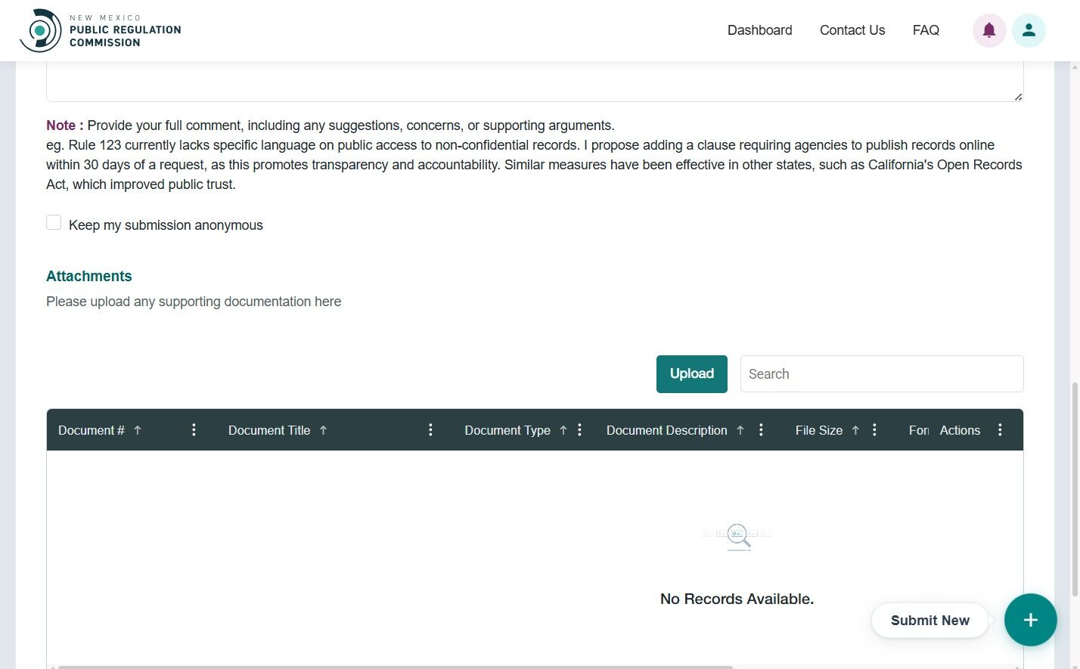
Task: Open the FAQ menu item
Action: click(x=926, y=30)
